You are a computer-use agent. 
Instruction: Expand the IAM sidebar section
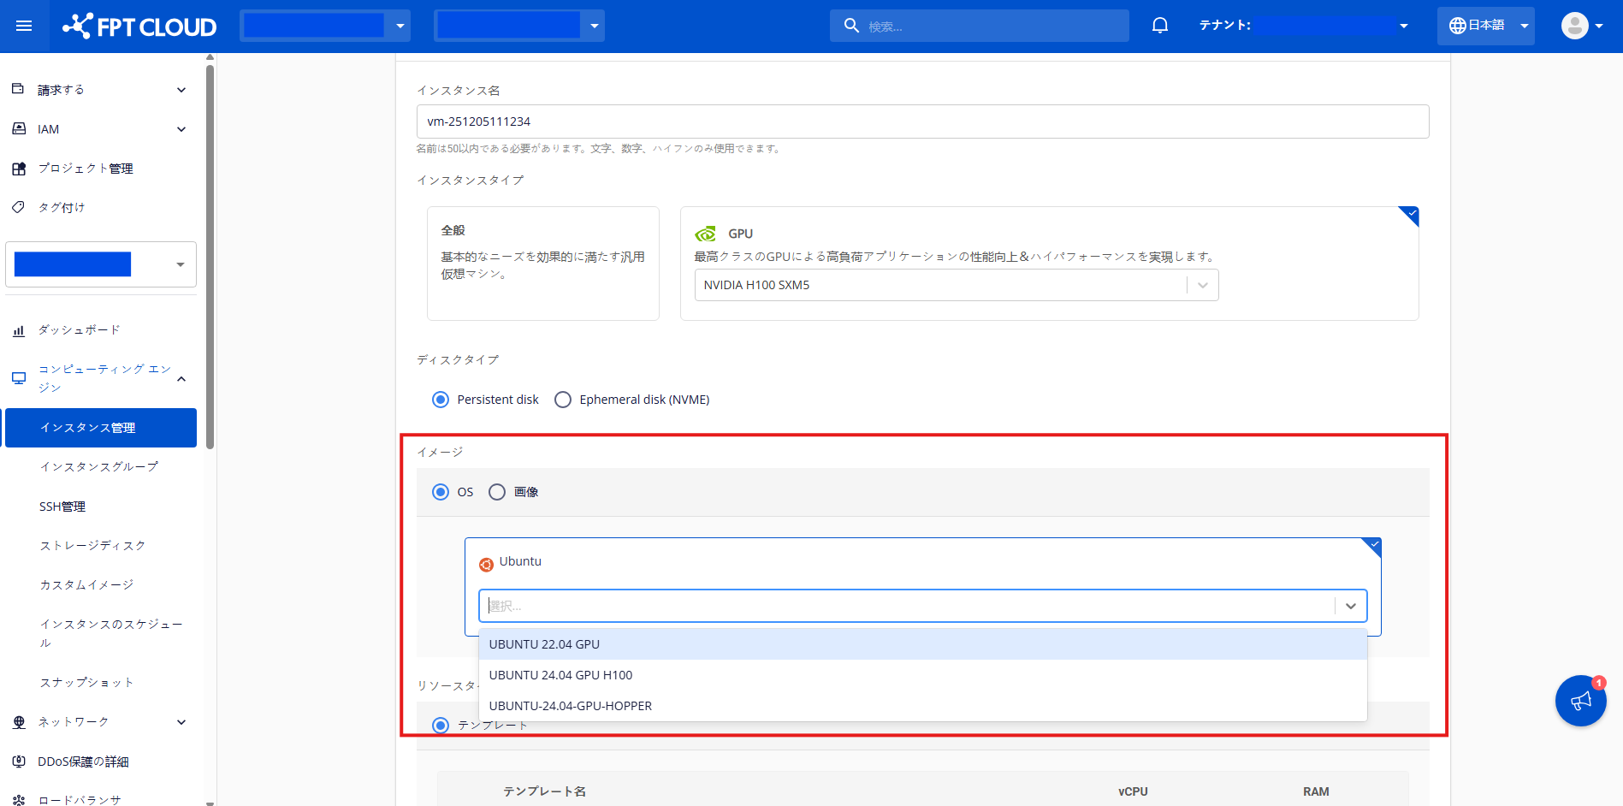coord(99,129)
